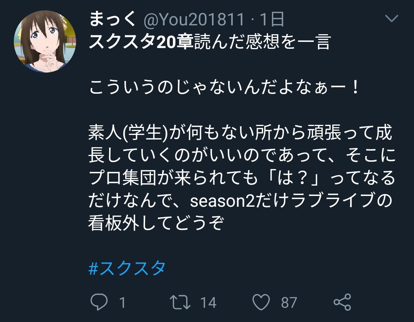The height and width of the screenshot is (322, 414).
Task: Retweet this post via arrows icon
Action: [180, 302]
